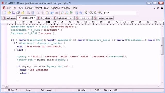Switch to the loginform.inc.php tab
Viewport: 165px width, 93px height.
pyautogui.click(x=63, y=18)
